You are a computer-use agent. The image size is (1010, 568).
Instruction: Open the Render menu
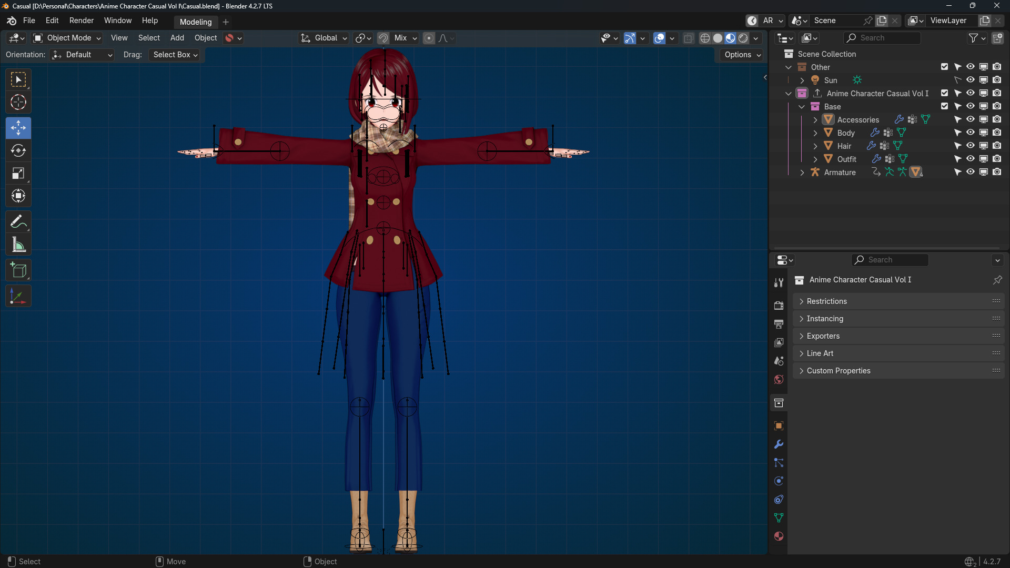82,21
